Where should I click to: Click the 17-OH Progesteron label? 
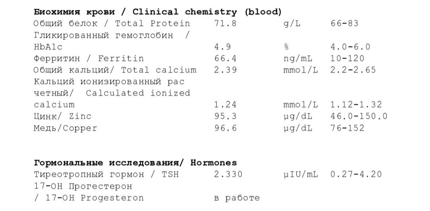[x=88, y=192]
